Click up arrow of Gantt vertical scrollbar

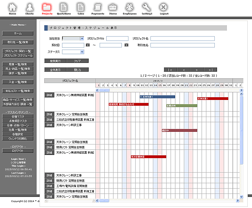pos(241,94)
